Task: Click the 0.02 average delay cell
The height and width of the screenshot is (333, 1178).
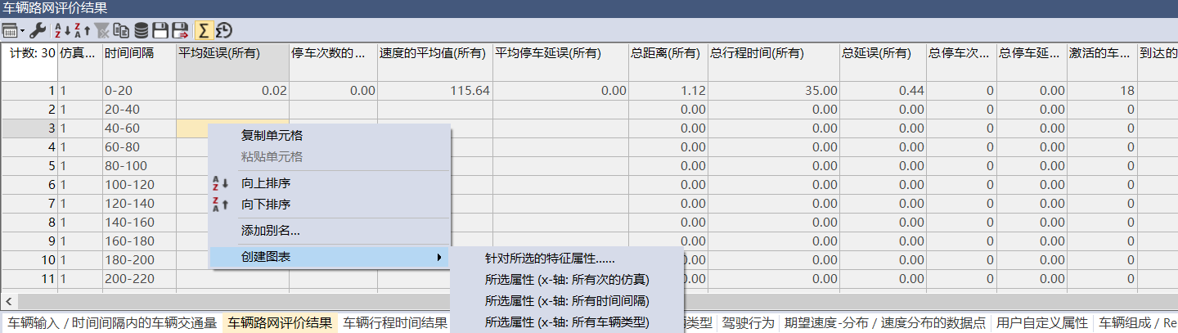Action: coord(232,91)
